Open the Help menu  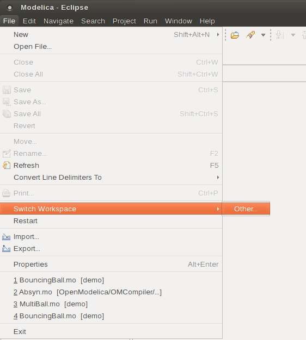(207, 21)
